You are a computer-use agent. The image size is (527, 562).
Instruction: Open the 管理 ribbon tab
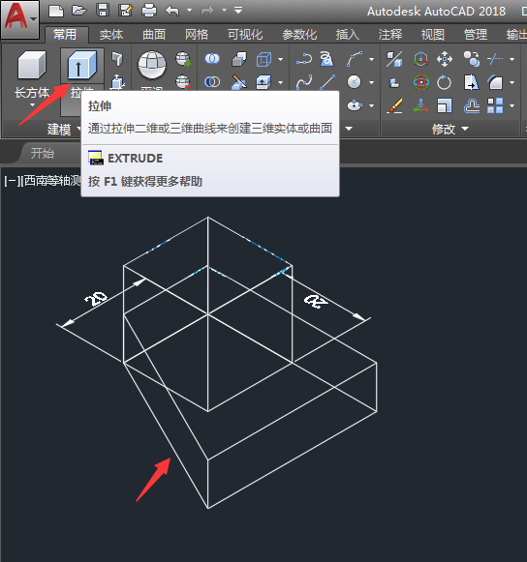pos(476,35)
